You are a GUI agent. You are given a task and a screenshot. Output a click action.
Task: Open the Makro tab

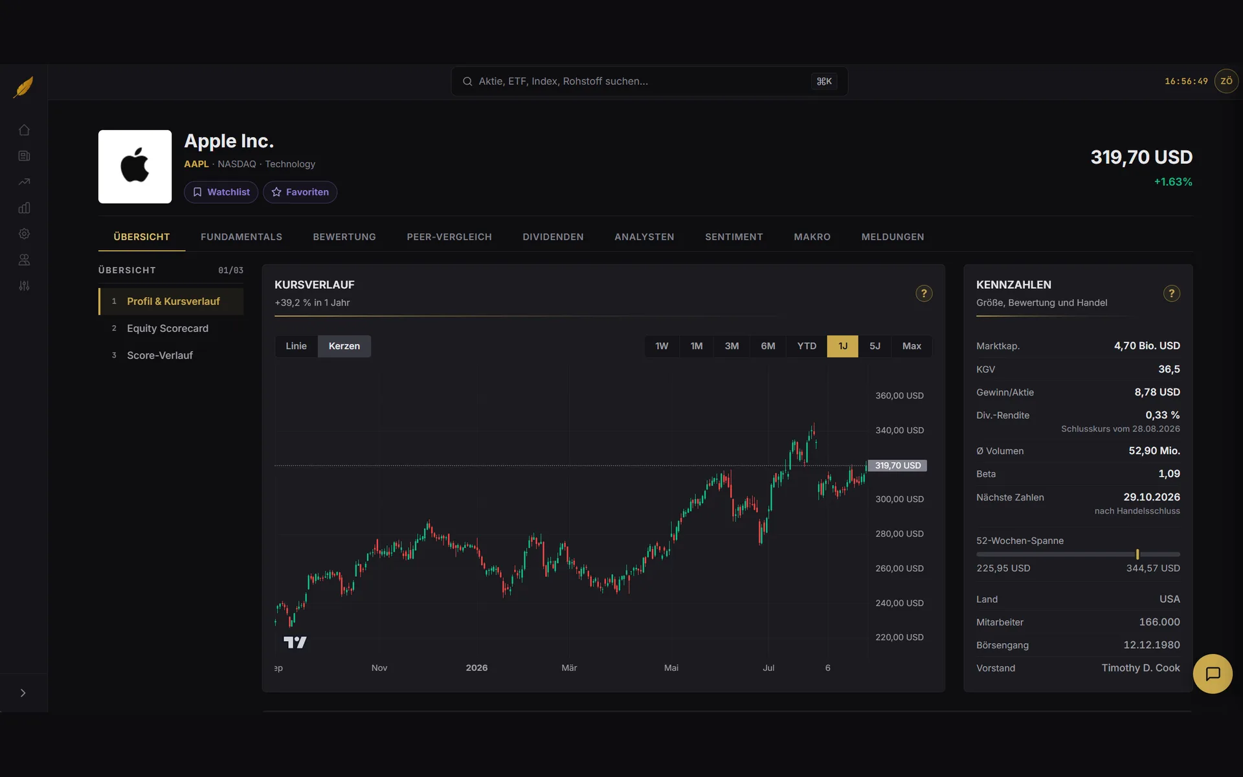pyautogui.click(x=812, y=237)
